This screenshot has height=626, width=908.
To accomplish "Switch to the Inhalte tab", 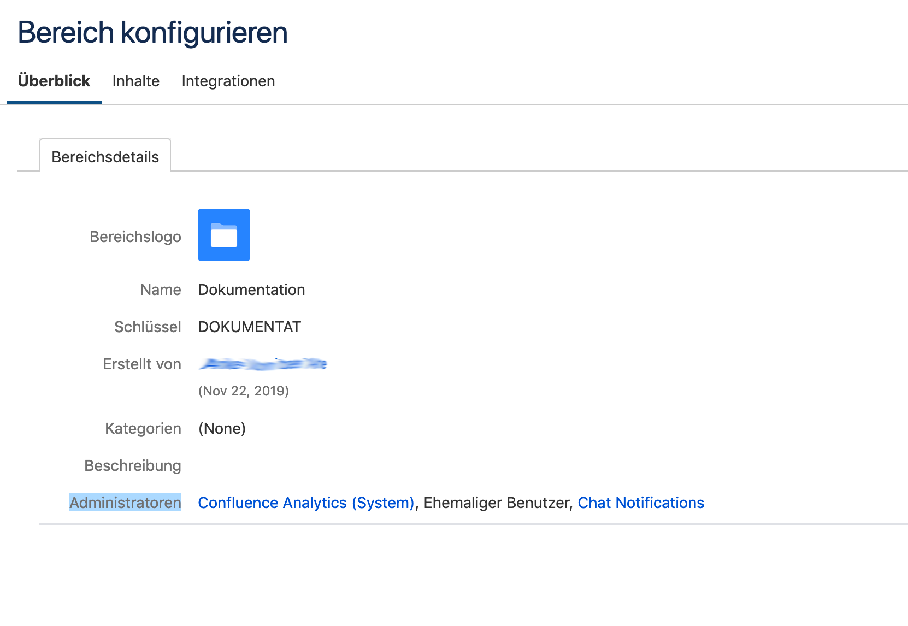I will click(136, 81).
